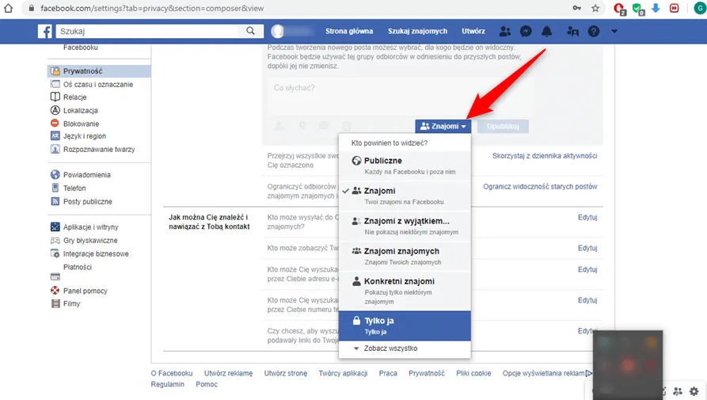Click the help question mark icon
The width and height of the screenshot is (707, 400).
pos(594,32)
